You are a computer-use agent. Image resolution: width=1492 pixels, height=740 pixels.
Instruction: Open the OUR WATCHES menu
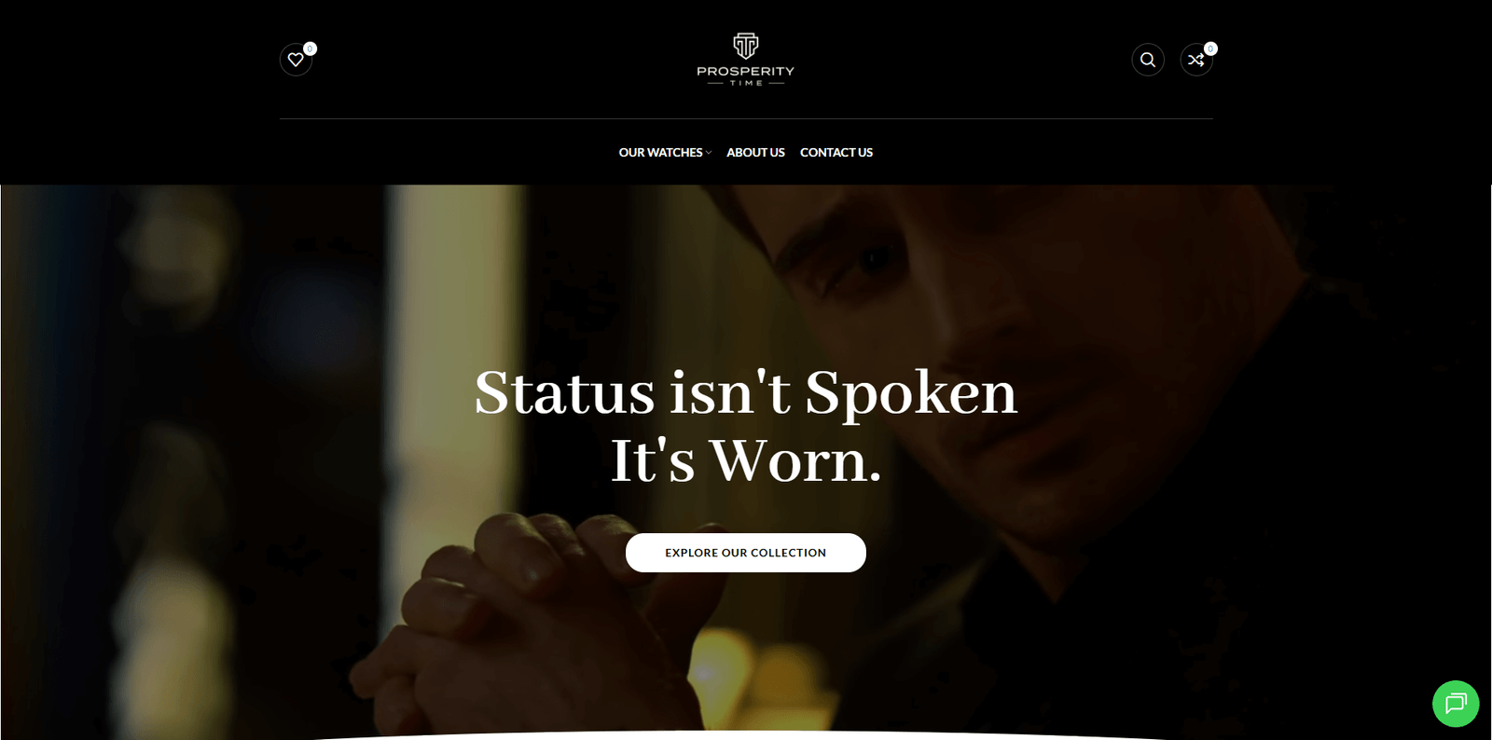pyautogui.click(x=661, y=152)
